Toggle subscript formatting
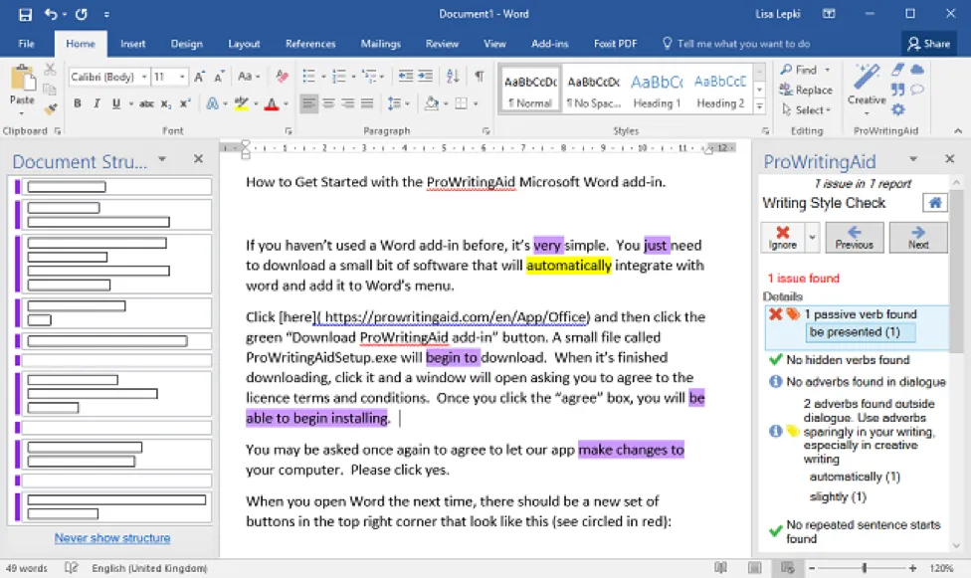 163,102
